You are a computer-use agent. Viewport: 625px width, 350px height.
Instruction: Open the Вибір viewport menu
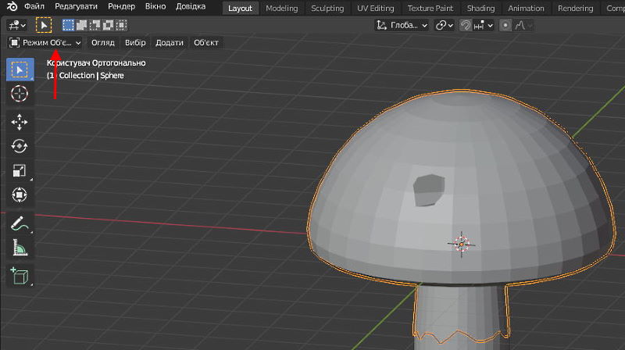point(135,43)
